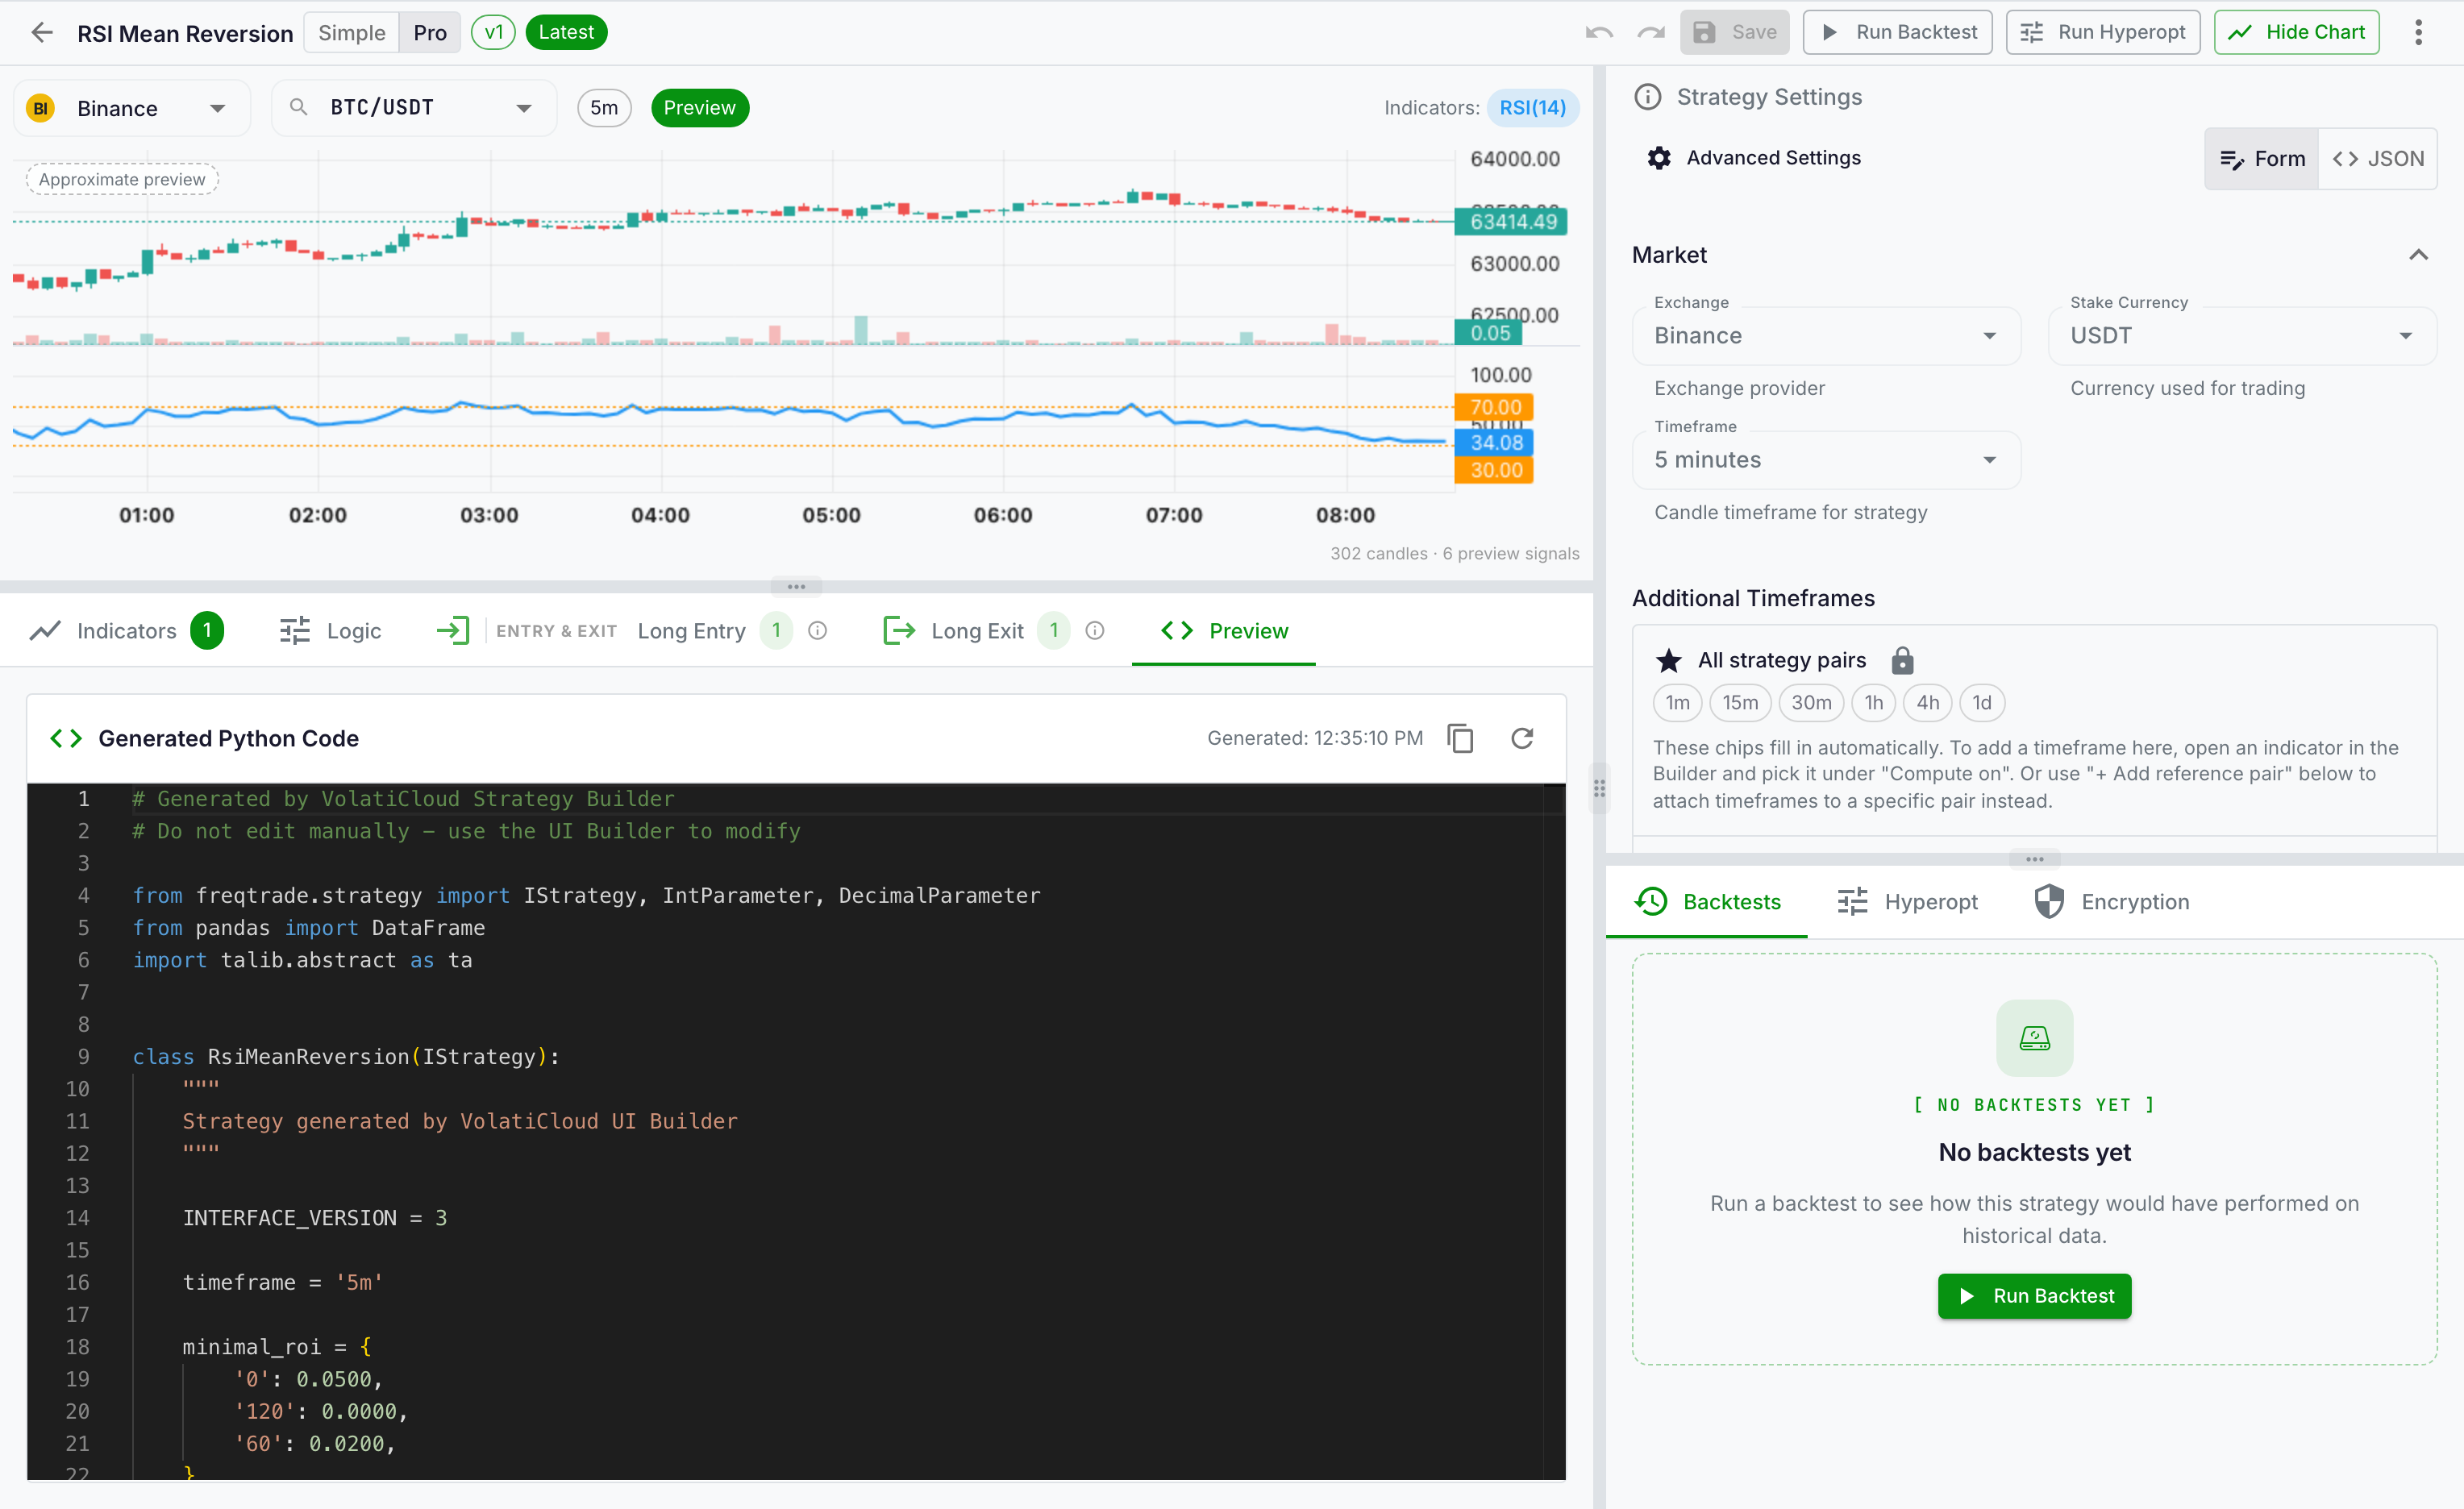Click Run Backtest in the top toolbar
The width and height of the screenshot is (2464, 1509).
1897,32
